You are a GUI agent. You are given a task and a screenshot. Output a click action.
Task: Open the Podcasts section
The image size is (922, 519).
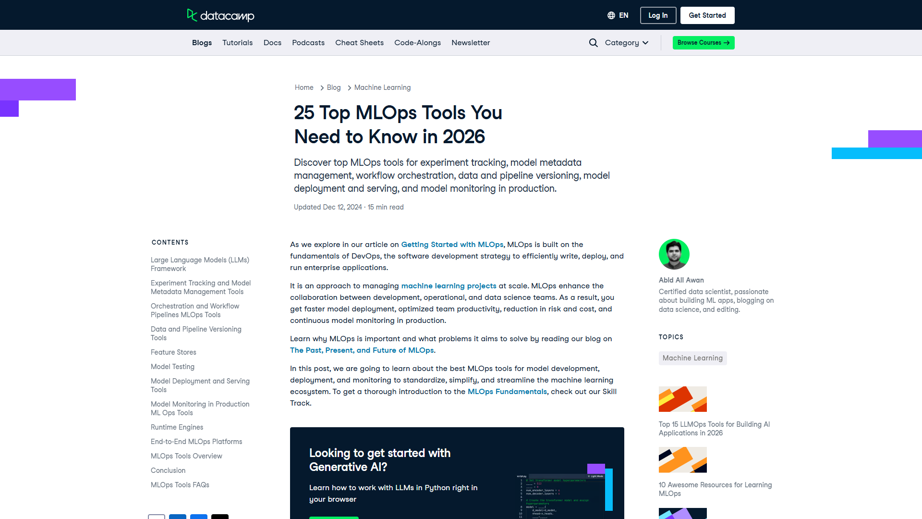point(308,42)
